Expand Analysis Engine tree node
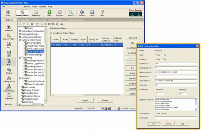 click(x=20, y=34)
